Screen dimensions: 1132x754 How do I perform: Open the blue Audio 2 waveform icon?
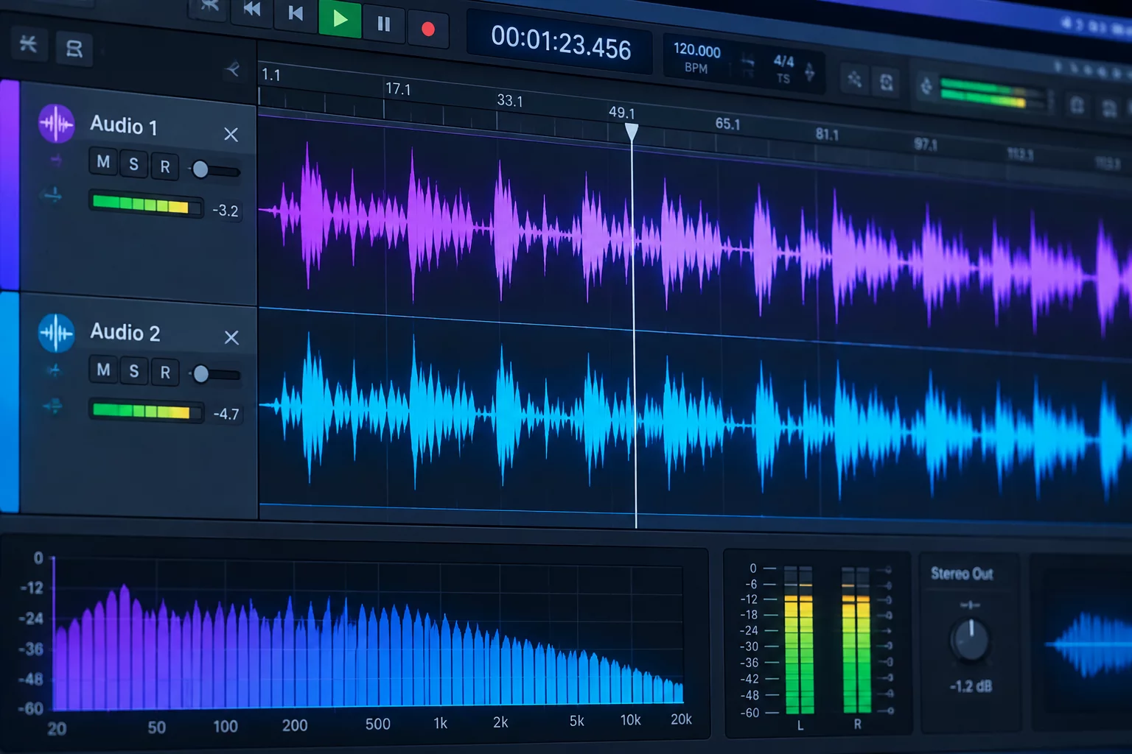[56, 333]
